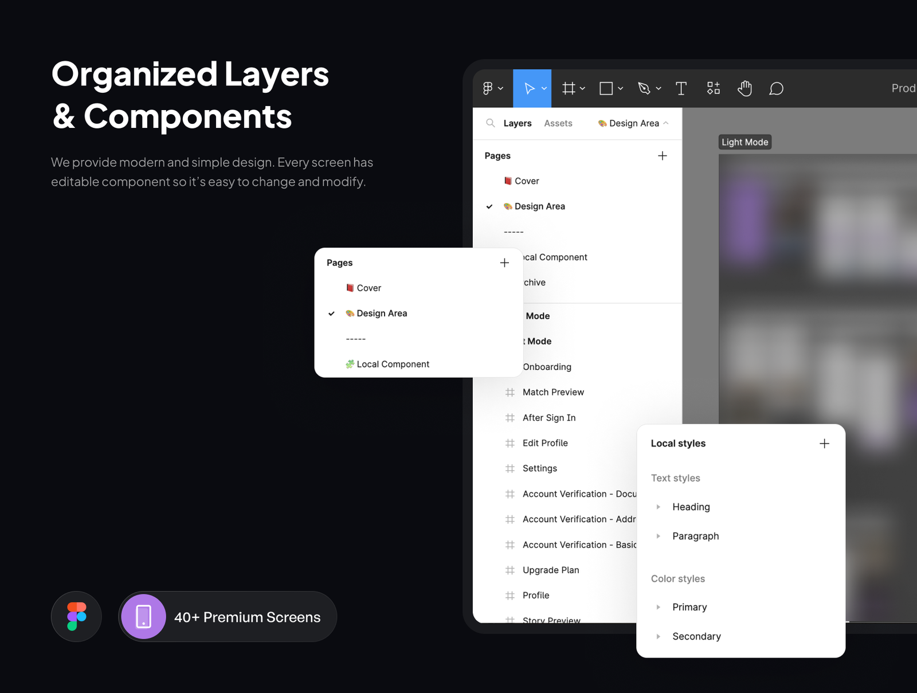Image resolution: width=917 pixels, height=693 pixels.
Task: Expand the Paragraph text styles group
Action: pyautogui.click(x=659, y=536)
